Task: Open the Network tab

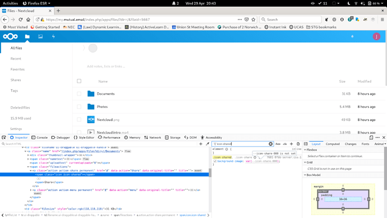Action: click(x=153, y=138)
